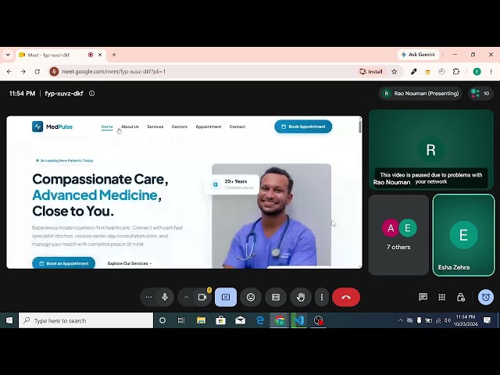Image resolution: width=500 pixels, height=375 pixels.
Task: Click Home in MedPulse navigation
Action: point(107,127)
